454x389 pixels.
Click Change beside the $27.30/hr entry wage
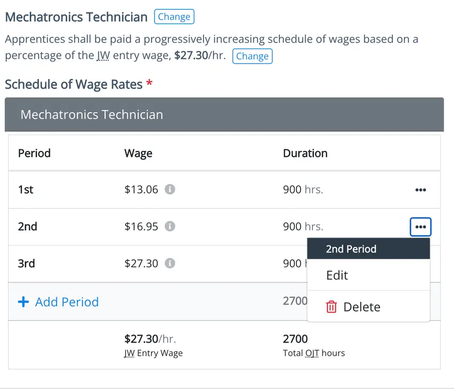(253, 56)
